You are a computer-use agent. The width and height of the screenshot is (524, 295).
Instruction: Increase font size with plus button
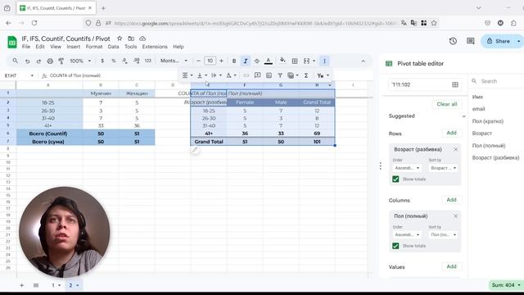coord(221,61)
